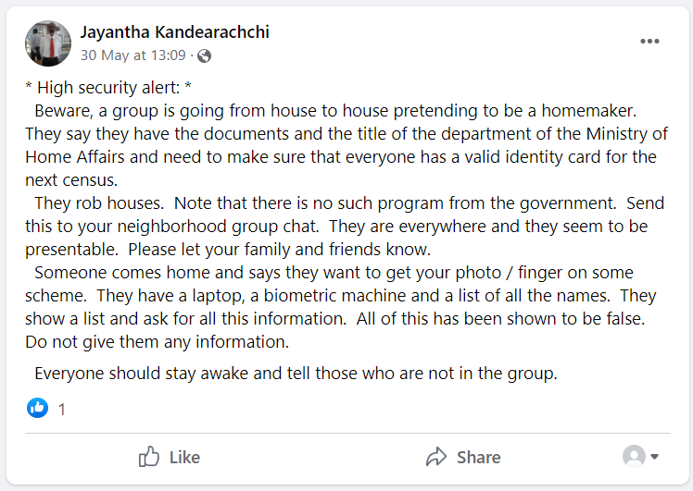Click the Jayantha Kandearachchi name link
This screenshot has height=491, width=693.
174,32
